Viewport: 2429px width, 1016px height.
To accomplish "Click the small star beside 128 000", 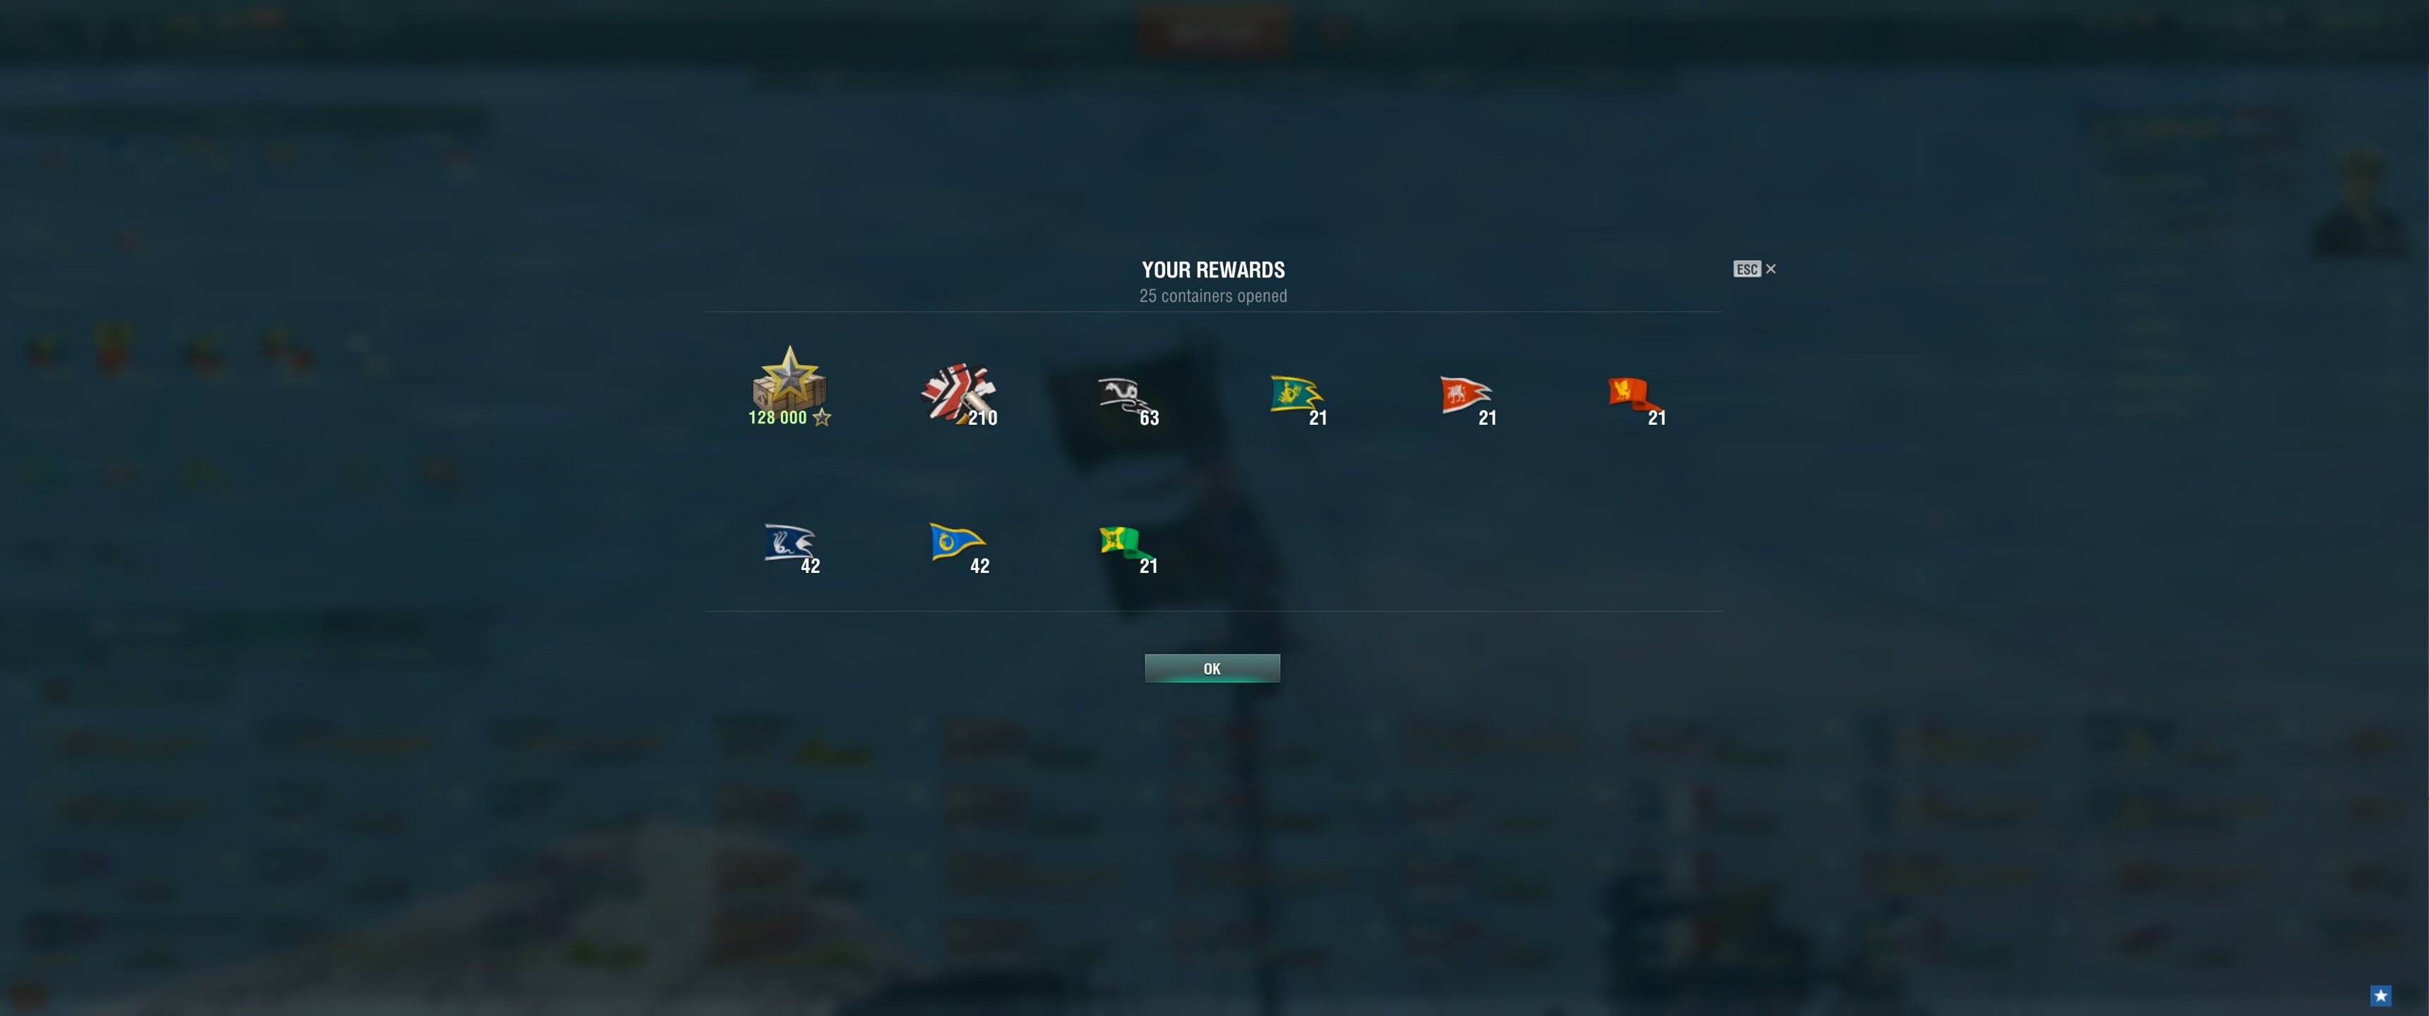I will coord(821,418).
